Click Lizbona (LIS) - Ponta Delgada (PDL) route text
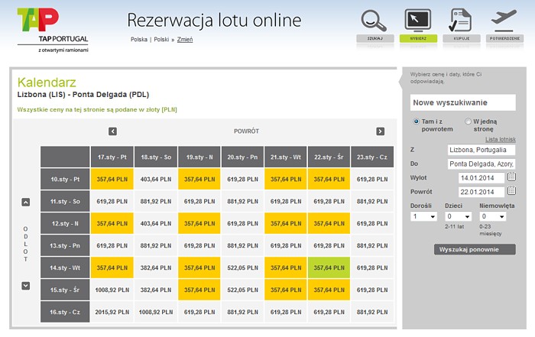Screen dimensions: 535x337 (83, 95)
